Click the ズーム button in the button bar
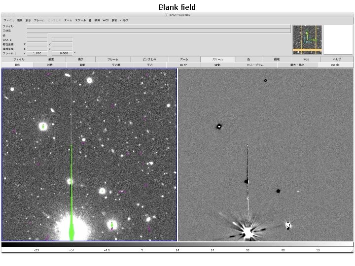The height and width of the screenshot is (266, 355). tap(184, 59)
